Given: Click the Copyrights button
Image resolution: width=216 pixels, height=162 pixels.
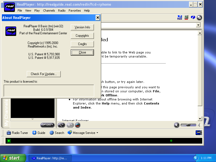Looking at the screenshot, I should pyautogui.click(x=82, y=36).
